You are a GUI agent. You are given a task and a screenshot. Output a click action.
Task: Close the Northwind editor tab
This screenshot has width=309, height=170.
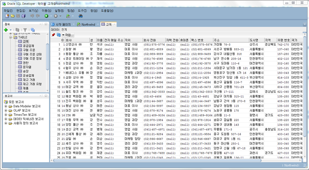[x=98, y=24]
